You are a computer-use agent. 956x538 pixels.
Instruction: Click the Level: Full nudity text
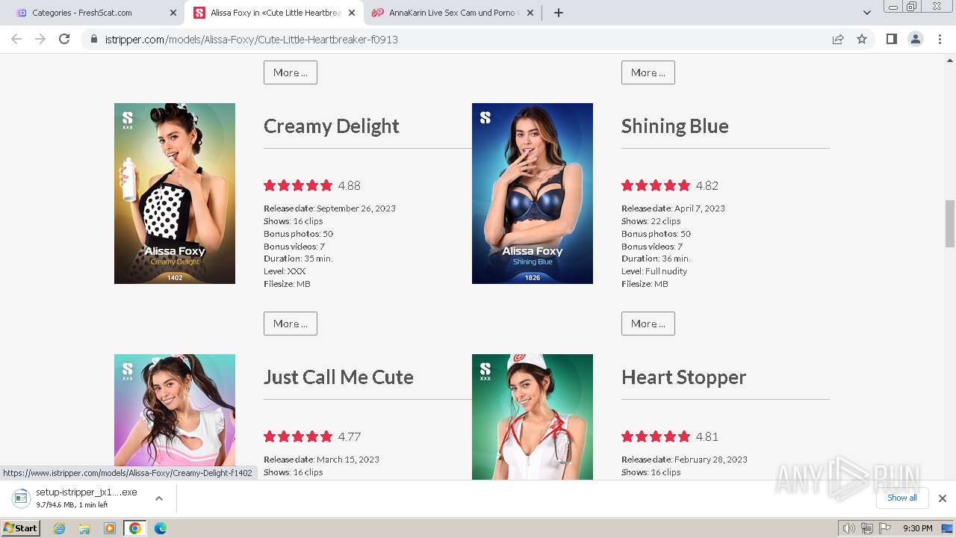(x=654, y=271)
